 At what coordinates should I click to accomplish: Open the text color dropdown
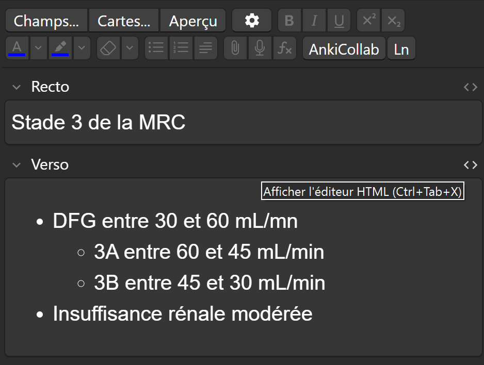click(38, 48)
